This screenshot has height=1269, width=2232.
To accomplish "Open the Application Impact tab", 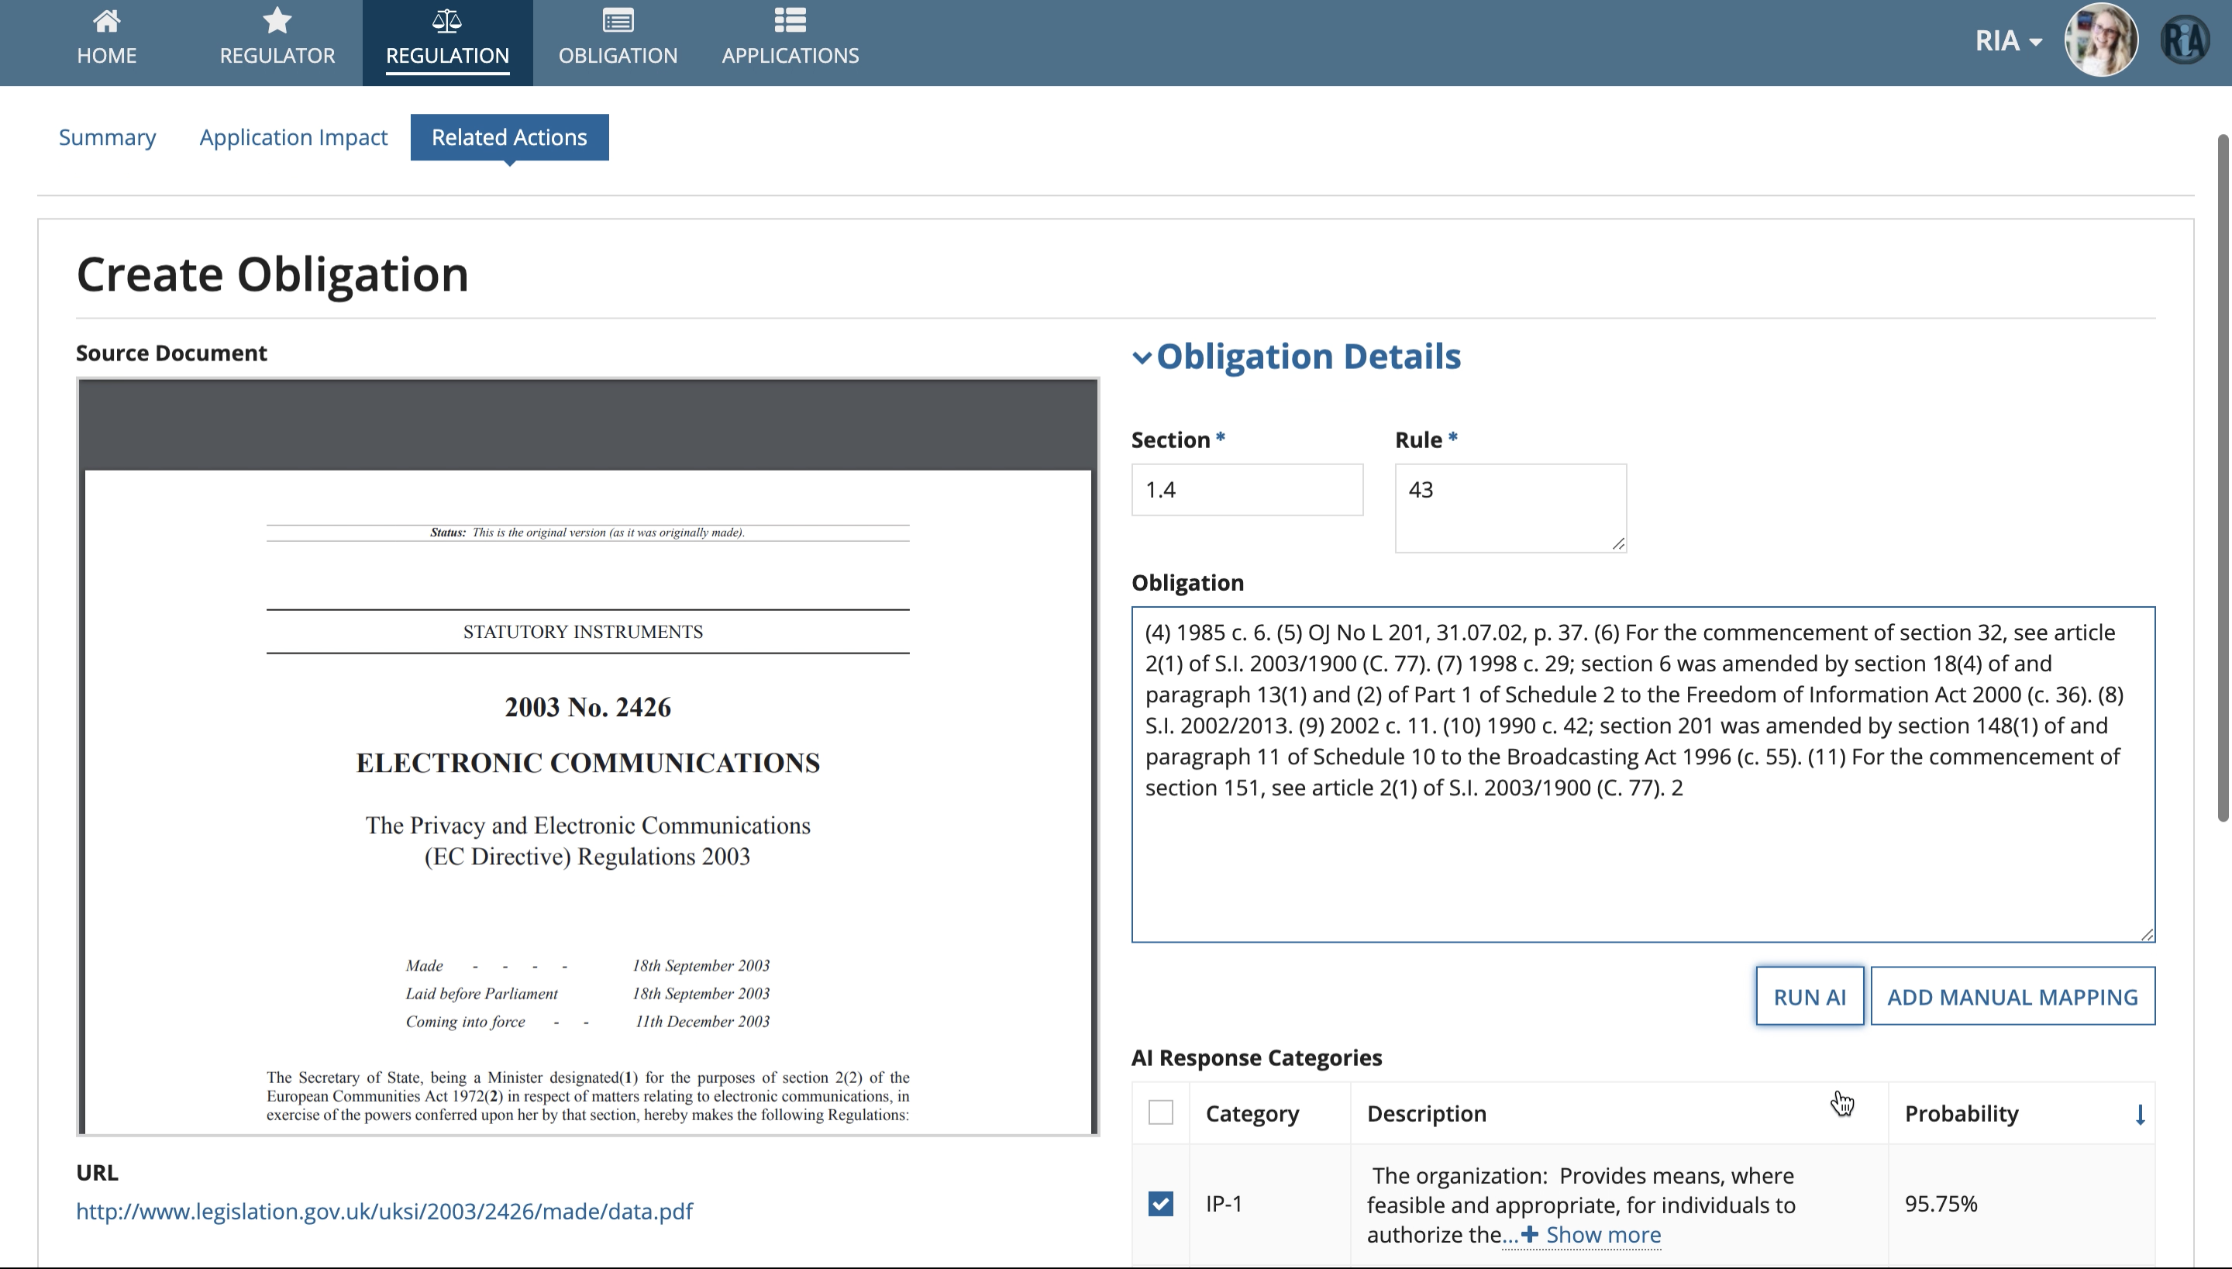I will pyautogui.click(x=293, y=138).
